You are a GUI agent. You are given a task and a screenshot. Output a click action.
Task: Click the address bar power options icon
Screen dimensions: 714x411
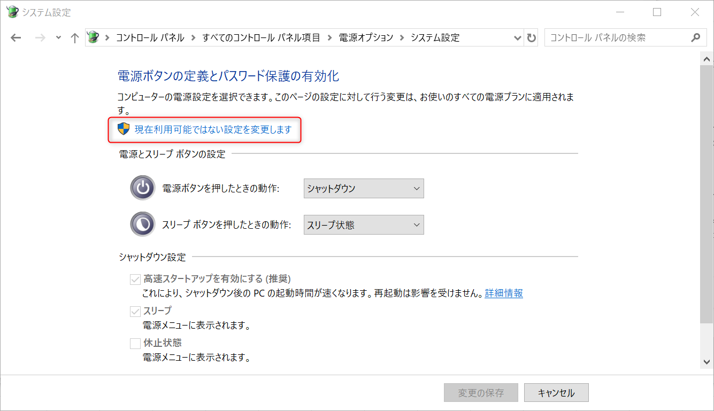pyautogui.click(x=94, y=37)
